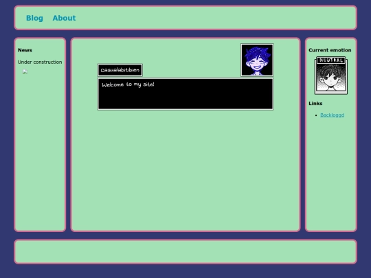
Task: Click the 'Welcome to my site!' dialogue box
Action: point(185,94)
